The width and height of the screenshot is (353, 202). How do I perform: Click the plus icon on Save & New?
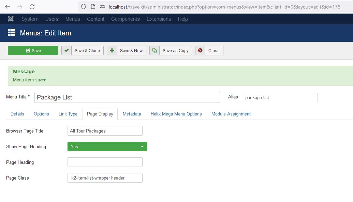112,51
